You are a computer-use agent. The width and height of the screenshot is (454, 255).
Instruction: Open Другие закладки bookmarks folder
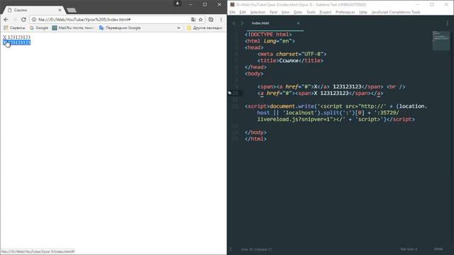205,28
